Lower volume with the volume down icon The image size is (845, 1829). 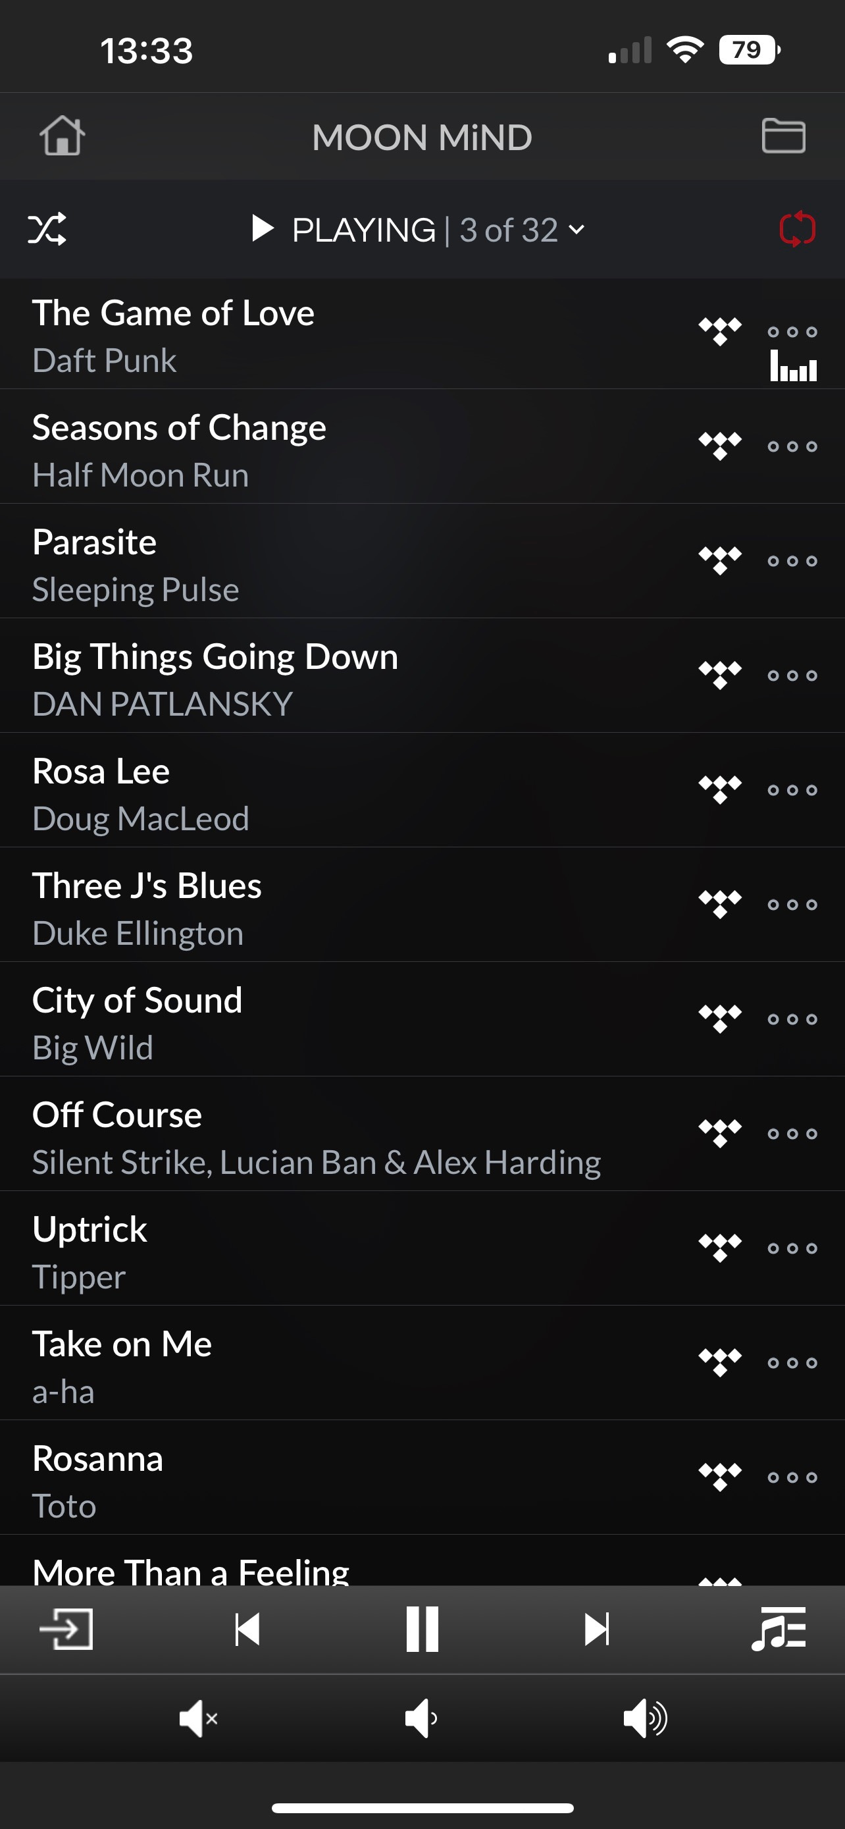[x=421, y=1719]
